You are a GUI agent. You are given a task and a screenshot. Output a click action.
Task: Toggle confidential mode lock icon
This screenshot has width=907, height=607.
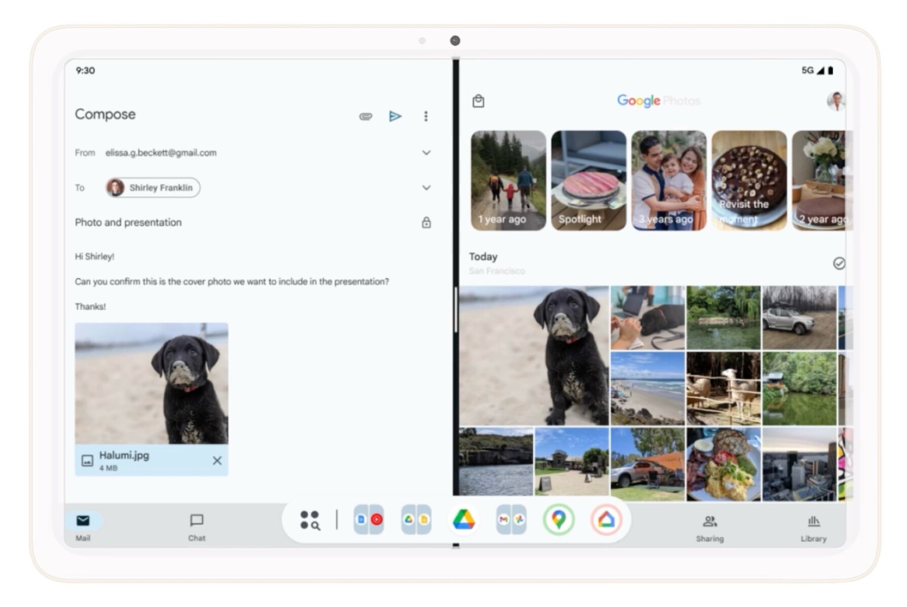426,223
